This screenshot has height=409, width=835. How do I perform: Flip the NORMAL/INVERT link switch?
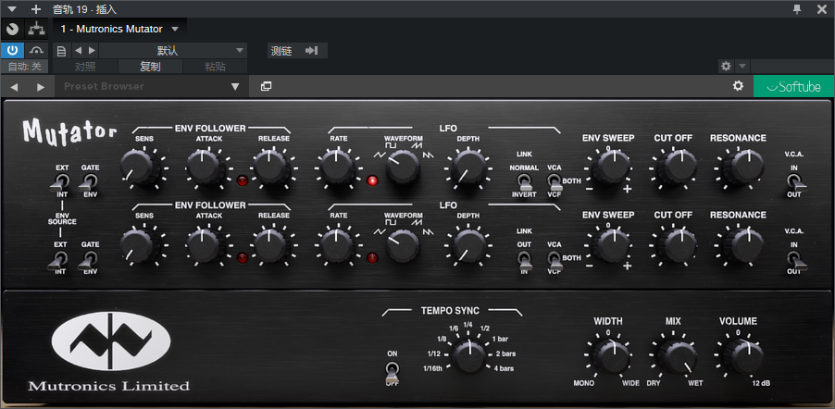coord(524,181)
